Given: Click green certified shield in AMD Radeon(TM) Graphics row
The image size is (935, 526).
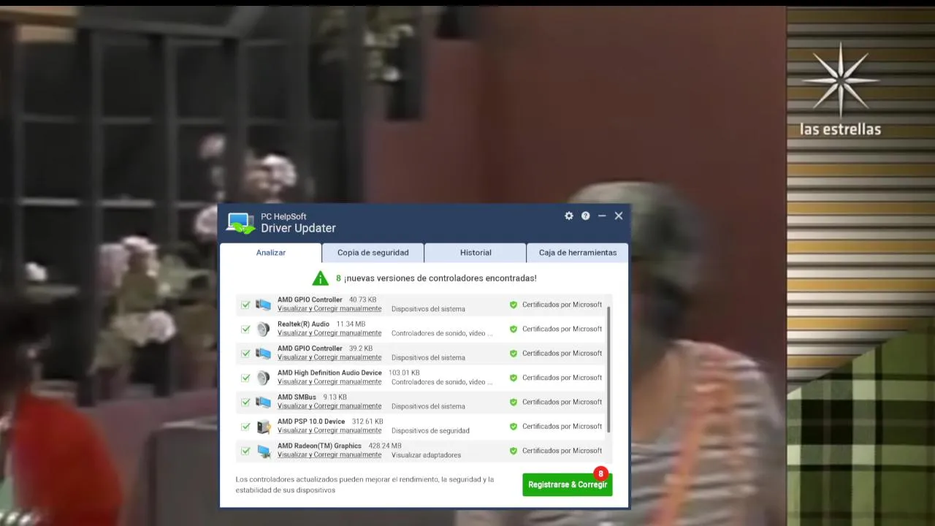Looking at the screenshot, I should point(514,451).
